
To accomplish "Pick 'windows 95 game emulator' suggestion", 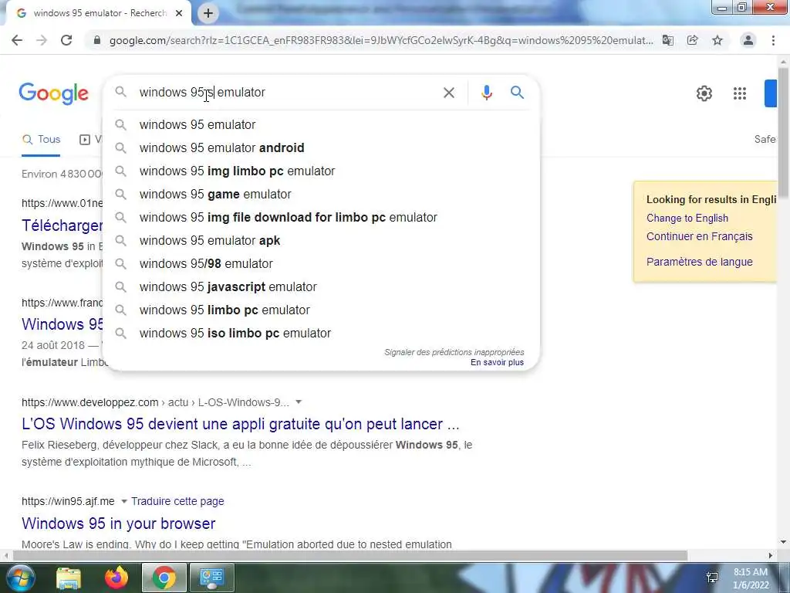I will coord(320,194).
